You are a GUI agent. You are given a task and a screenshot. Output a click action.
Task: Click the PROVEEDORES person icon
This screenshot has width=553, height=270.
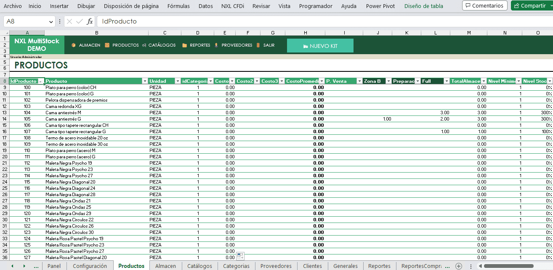click(216, 45)
